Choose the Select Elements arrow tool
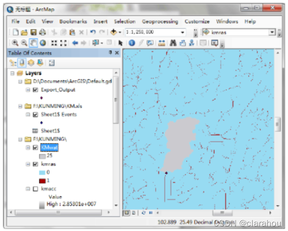The image size is (288, 231). (121, 43)
